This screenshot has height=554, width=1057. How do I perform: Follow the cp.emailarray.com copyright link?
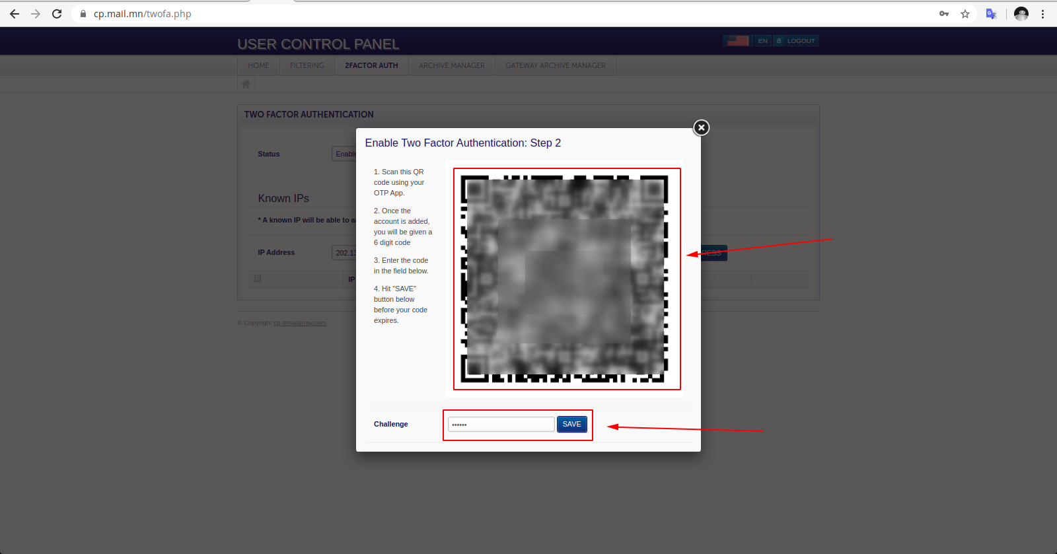point(300,323)
